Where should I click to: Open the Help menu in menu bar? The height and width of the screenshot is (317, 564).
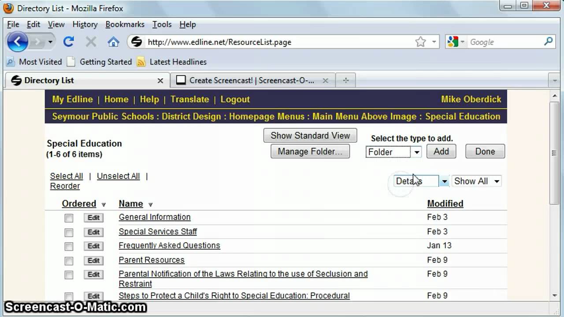pyautogui.click(x=187, y=24)
